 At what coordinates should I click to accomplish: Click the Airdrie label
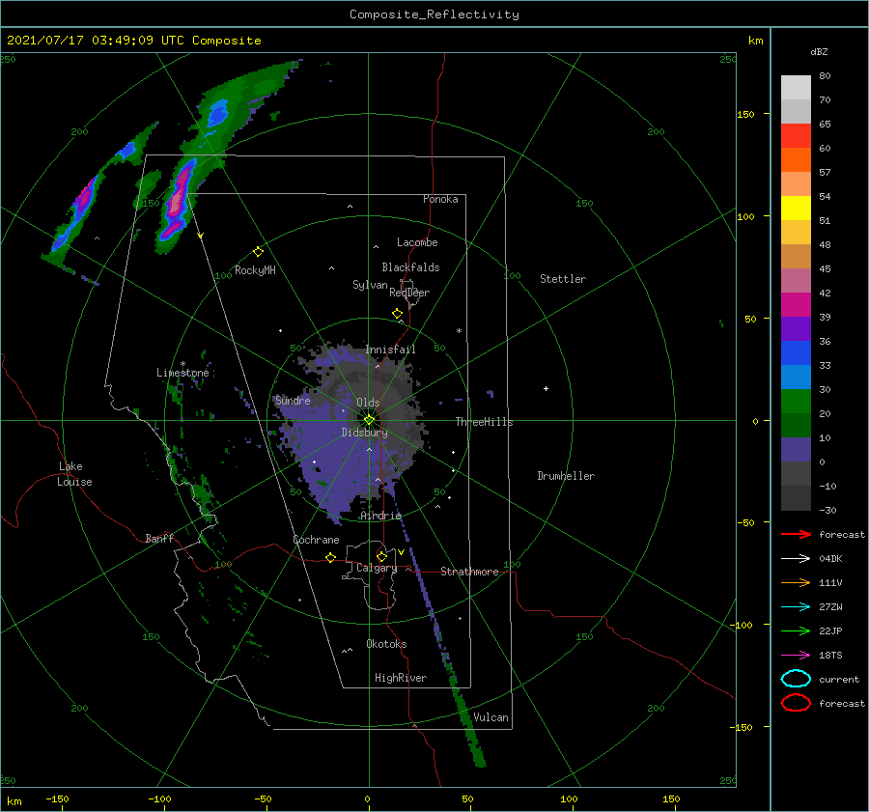tap(380, 516)
